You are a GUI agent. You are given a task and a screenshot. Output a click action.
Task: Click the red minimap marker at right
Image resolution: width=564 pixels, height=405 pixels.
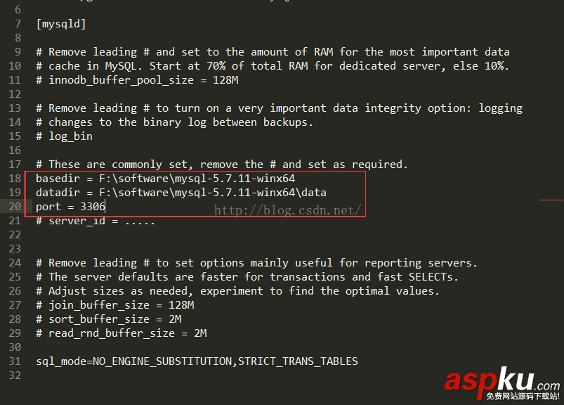(551, 200)
